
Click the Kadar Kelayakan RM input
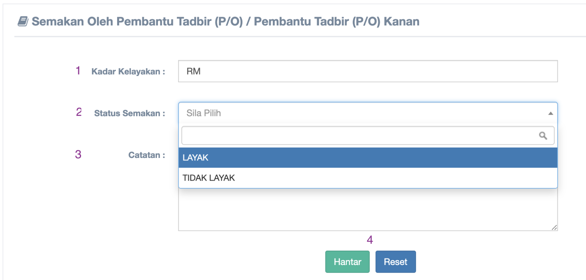[368, 71]
